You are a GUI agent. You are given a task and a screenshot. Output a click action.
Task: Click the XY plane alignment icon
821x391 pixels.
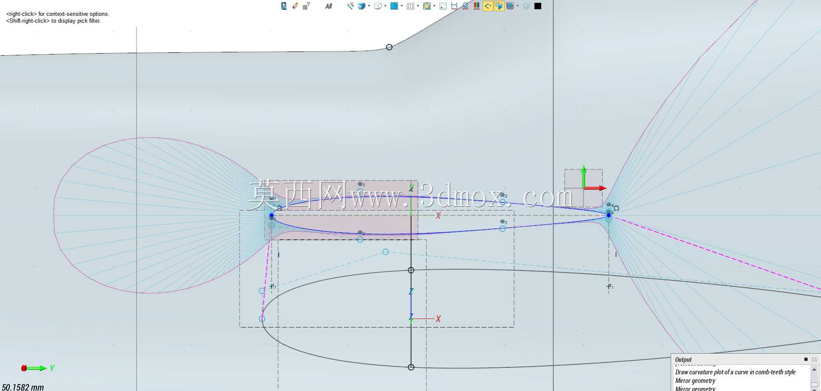(x=350, y=6)
